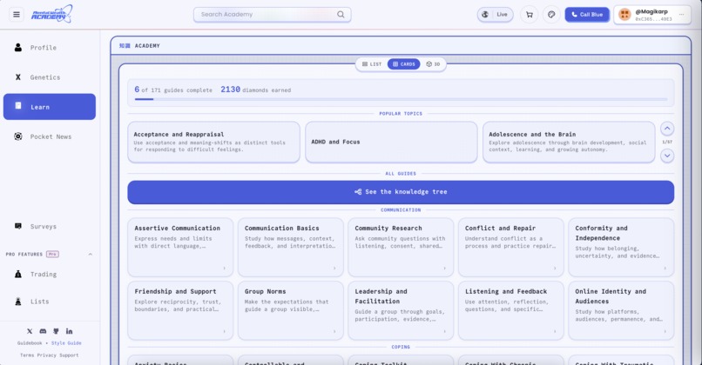This screenshot has width=702, height=365.
Task: Click the @Magikarp avatar image
Action: (x=624, y=15)
